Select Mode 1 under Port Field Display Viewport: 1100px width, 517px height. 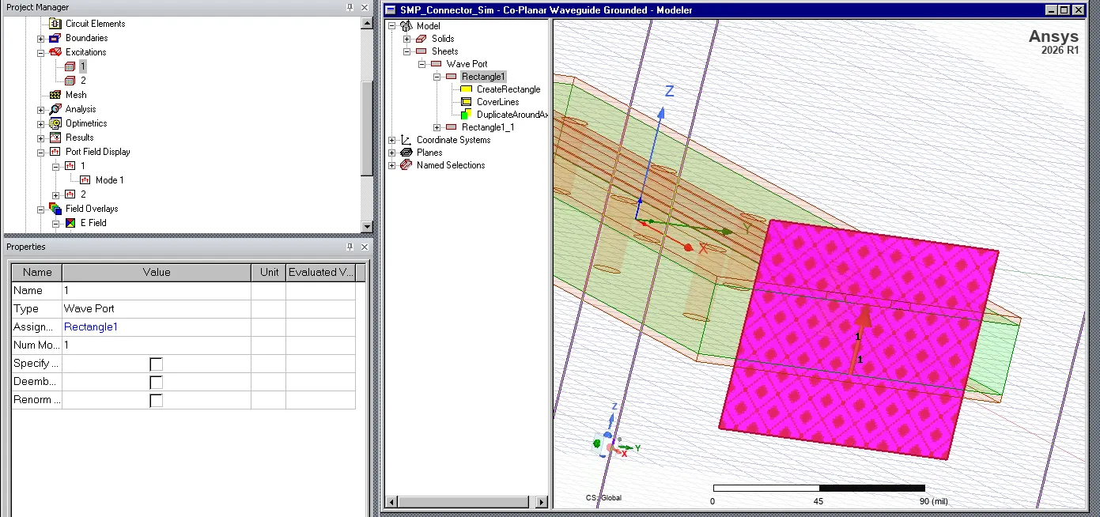pyautogui.click(x=110, y=180)
